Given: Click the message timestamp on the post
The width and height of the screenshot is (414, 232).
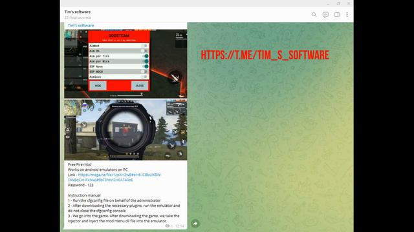Looking at the screenshot, I should 180,226.
